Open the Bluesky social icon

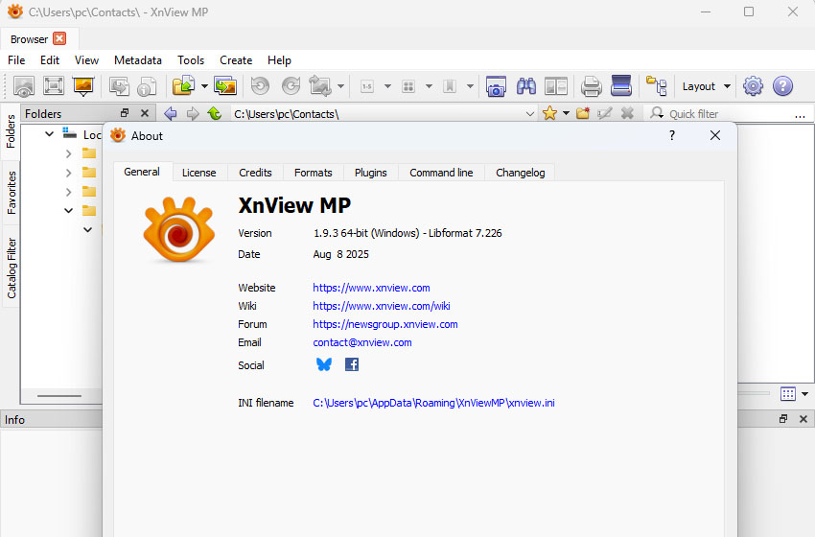324,364
